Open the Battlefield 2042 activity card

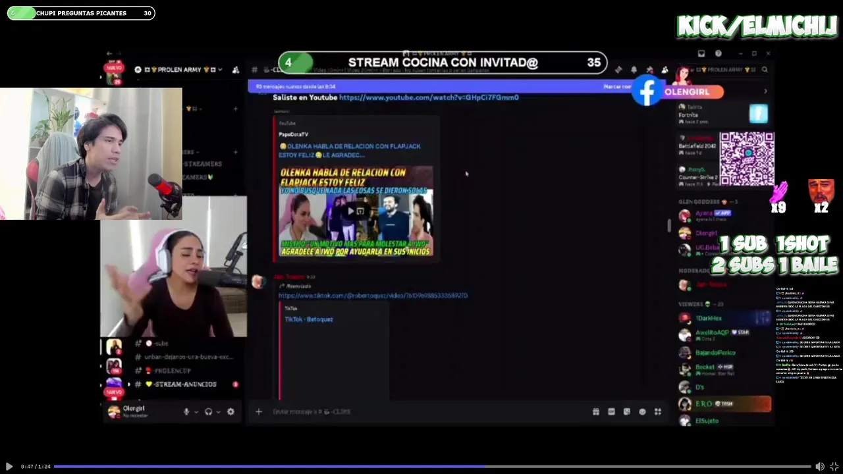point(698,145)
